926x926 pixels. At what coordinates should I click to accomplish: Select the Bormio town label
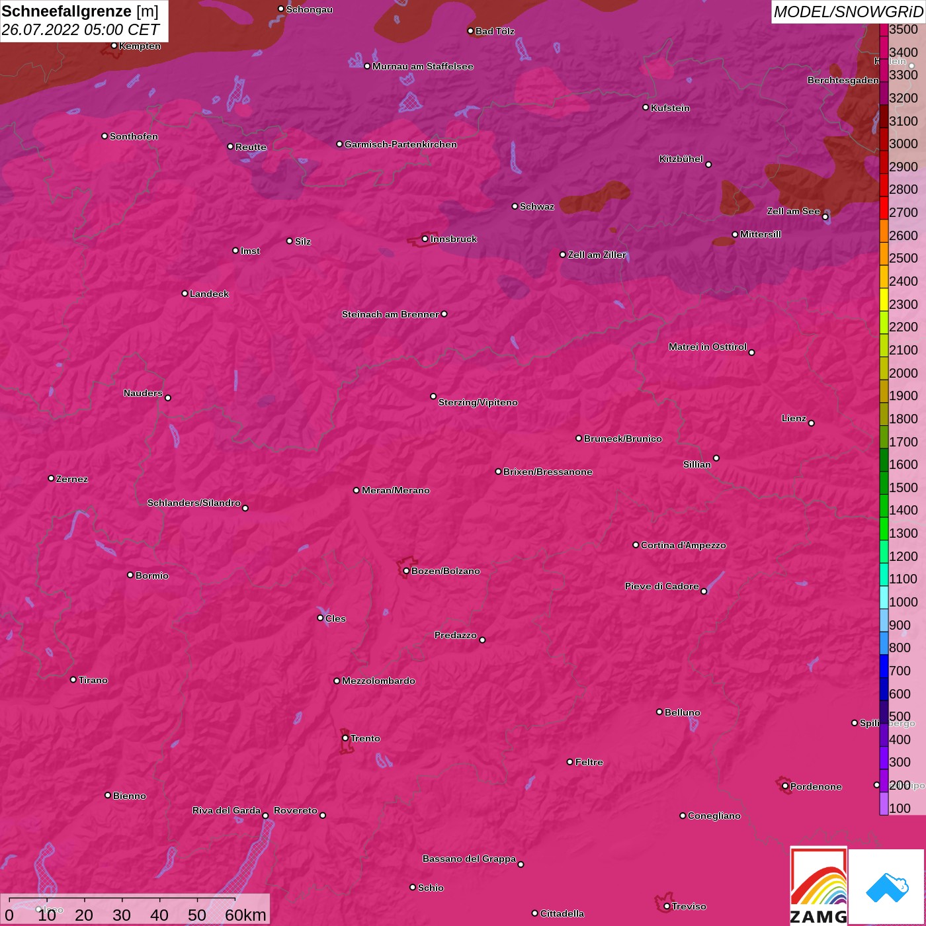tap(151, 575)
